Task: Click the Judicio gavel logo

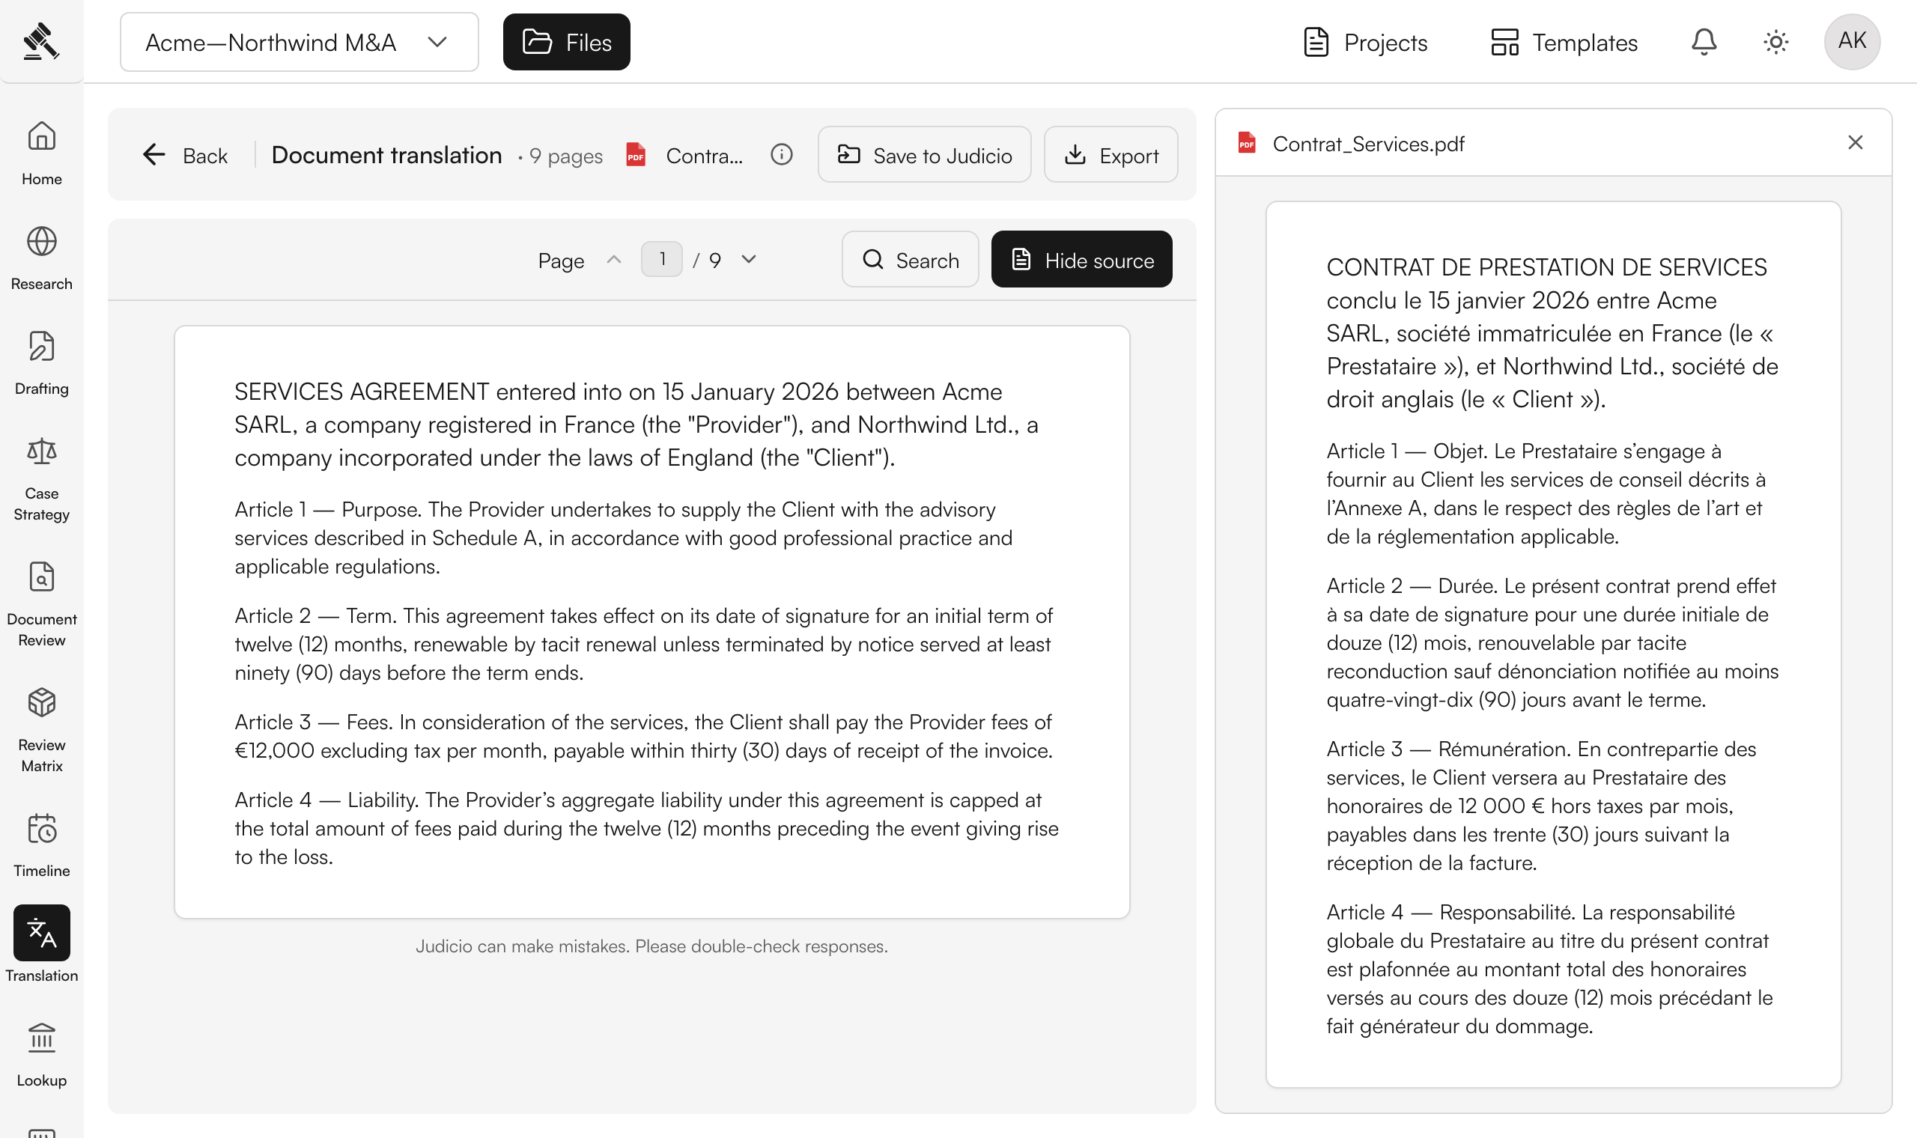Action: point(41,40)
